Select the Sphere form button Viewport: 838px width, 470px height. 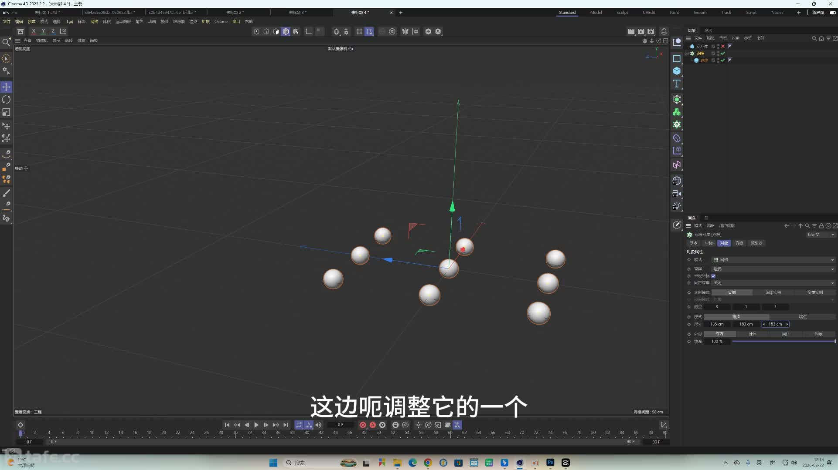(753, 334)
